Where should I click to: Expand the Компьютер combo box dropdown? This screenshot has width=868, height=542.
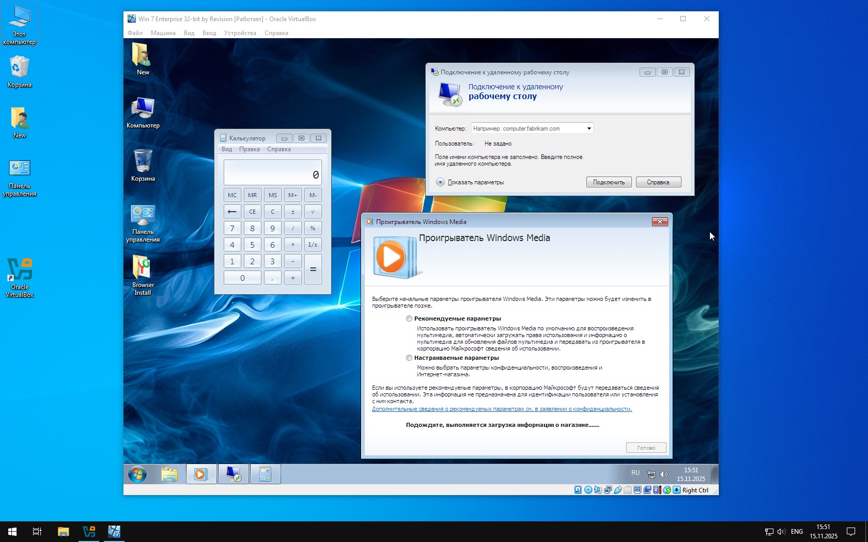pyautogui.click(x=588, y=129)
